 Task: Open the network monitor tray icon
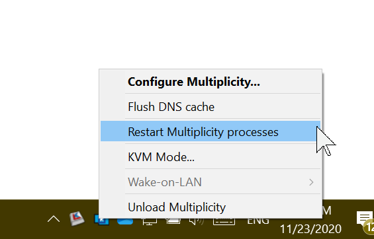click(x=150, y=221)
